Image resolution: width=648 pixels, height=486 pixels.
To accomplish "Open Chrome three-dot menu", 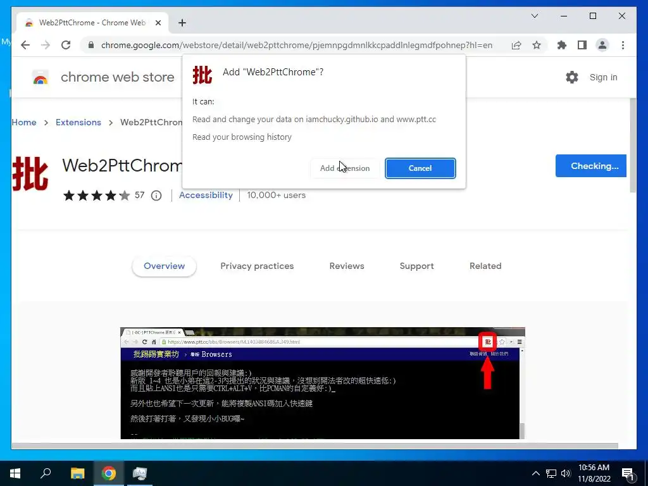I will (x=623, y=45).
